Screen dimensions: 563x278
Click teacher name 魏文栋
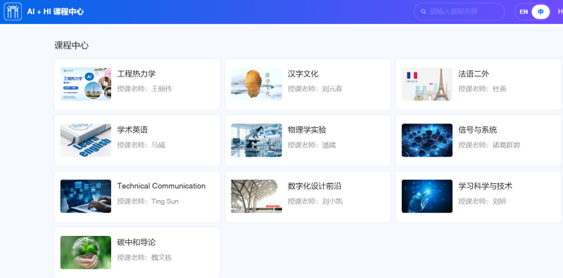pyautogui.click(x=162, y=258)
